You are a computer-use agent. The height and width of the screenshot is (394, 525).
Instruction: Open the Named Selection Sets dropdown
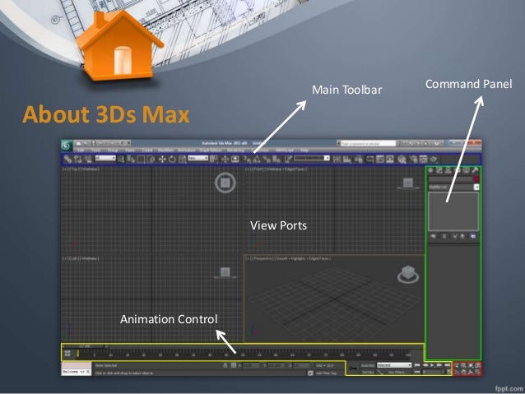(x=312, y=158)
